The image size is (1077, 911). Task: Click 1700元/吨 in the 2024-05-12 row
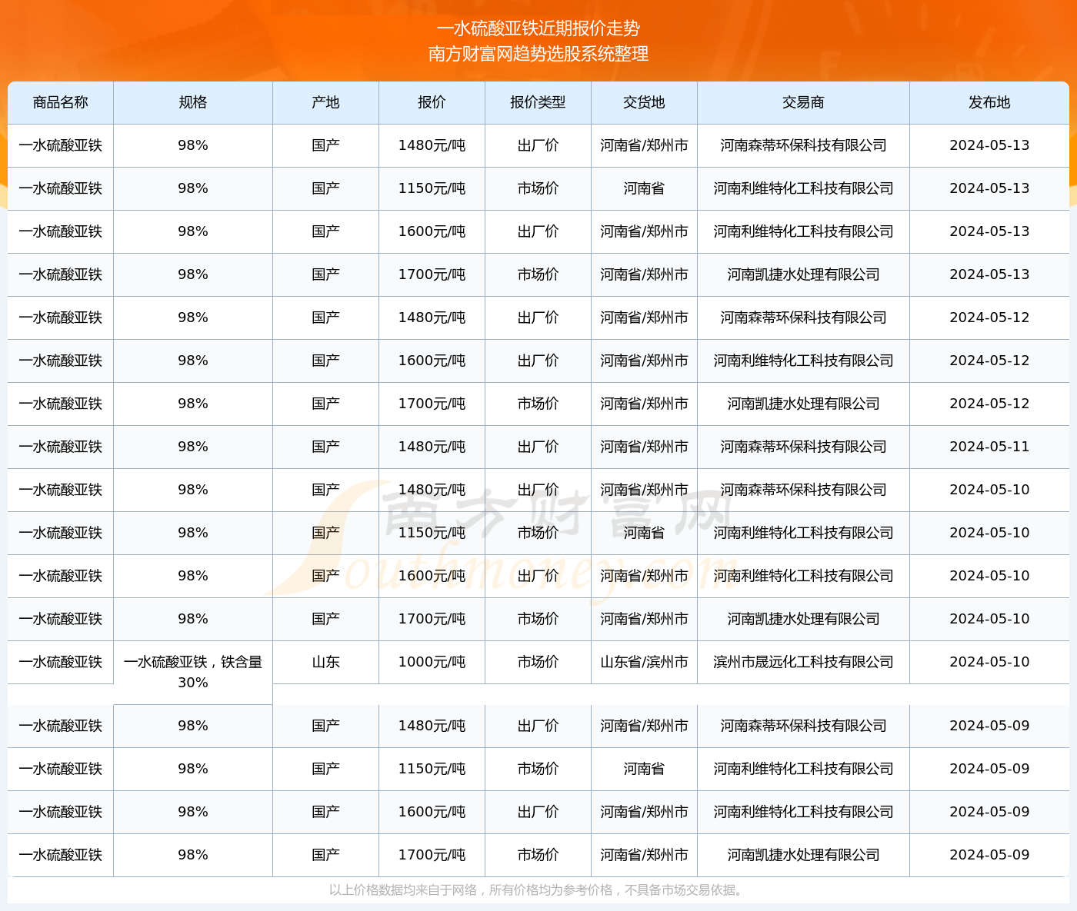coord(432,404)
